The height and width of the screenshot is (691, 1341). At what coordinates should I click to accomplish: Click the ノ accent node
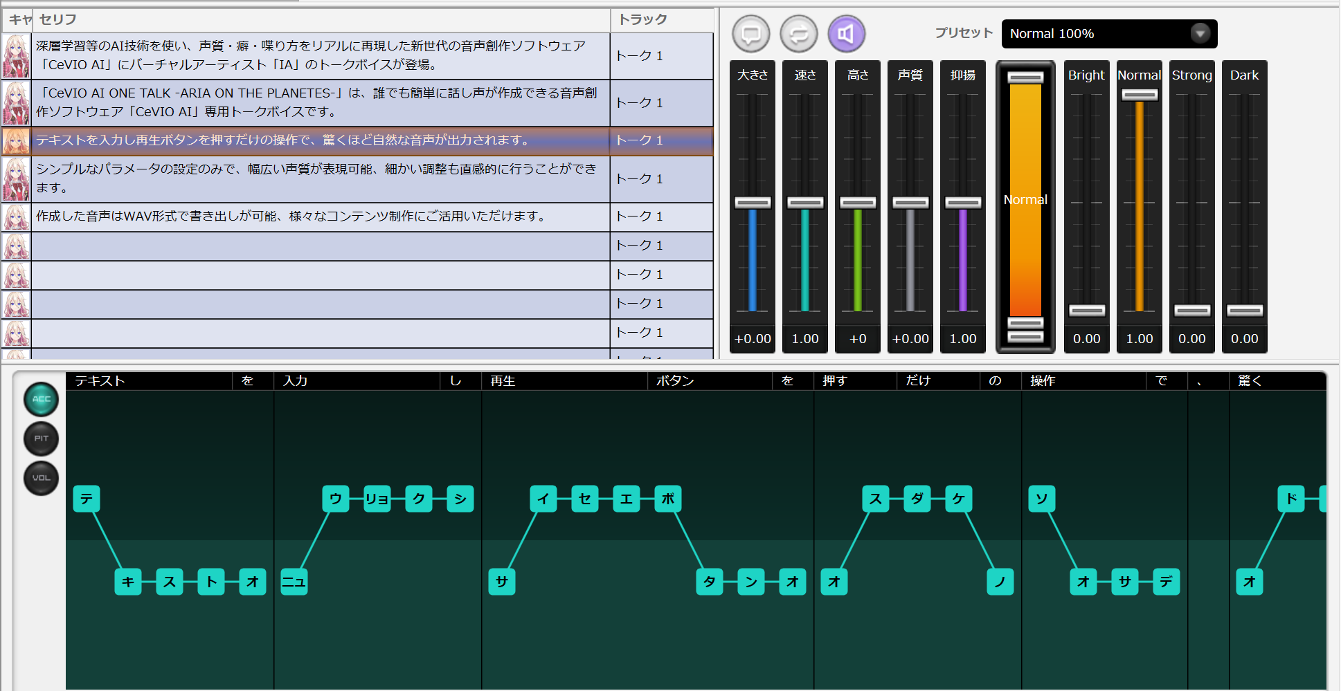[x=1000, y=582]
